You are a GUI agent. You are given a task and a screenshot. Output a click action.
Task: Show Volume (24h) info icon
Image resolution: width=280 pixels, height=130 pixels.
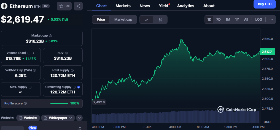pyautogui.click(x=29, y=53)
